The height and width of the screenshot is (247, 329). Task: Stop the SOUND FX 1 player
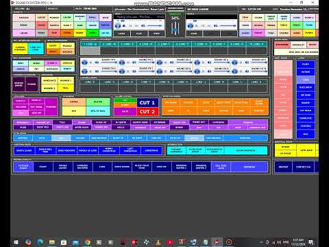(x=90, y=62)
